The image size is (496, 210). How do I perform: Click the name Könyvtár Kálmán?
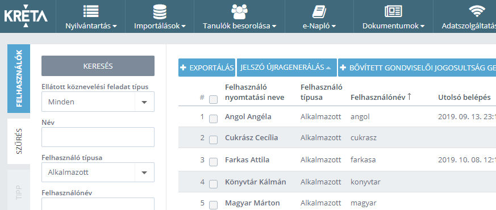[256, 182]
